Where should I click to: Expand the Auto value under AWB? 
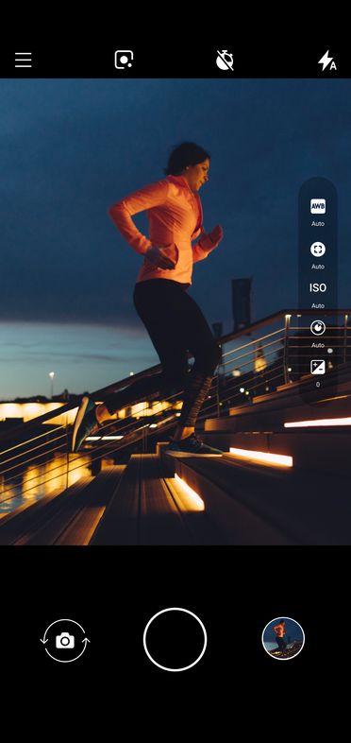pos(318,224)
